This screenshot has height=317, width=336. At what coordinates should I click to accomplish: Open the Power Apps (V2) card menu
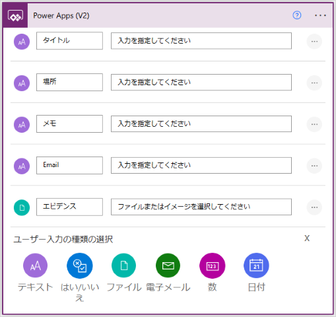coord(320,15)
